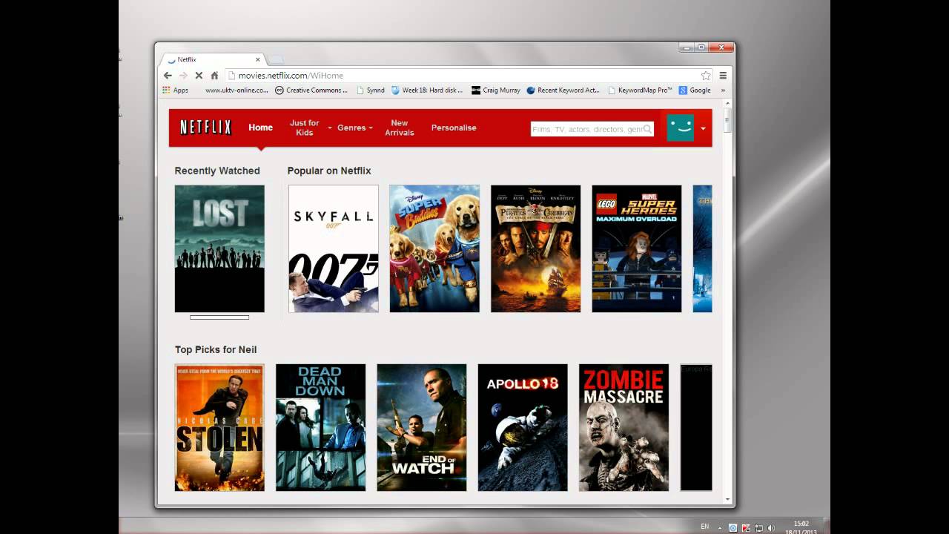This screenshot has width=949, height=534.
Task: Open the Just for Kids section
Action: 305,128
